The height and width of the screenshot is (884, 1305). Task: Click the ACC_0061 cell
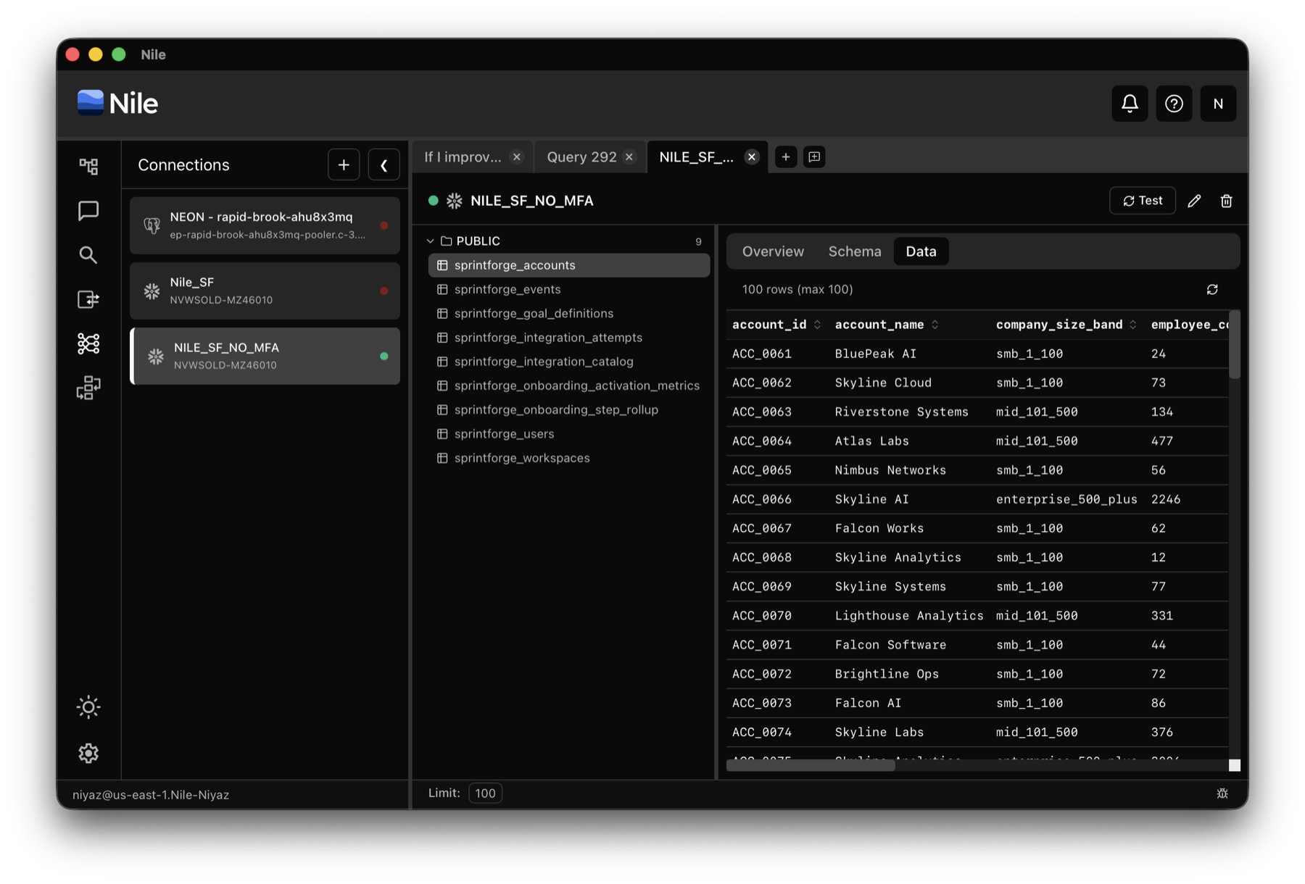click(761, 354)
